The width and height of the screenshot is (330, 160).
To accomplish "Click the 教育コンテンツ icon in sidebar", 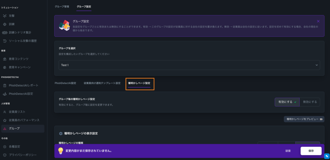I will coord(5,59).
